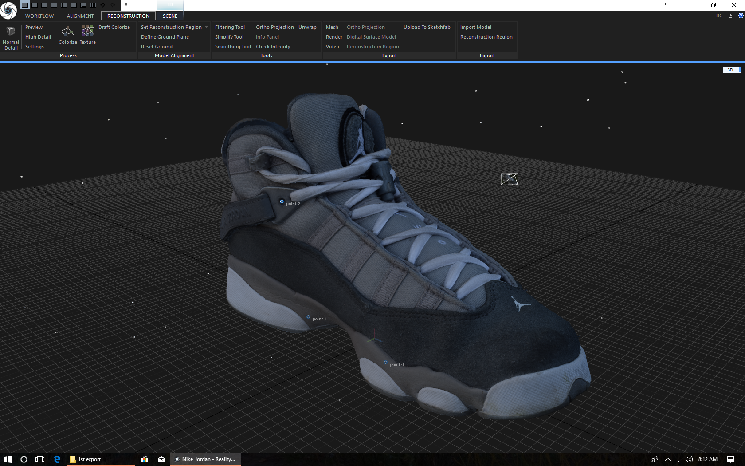This screenshot has height=466, width=745.
Task: Launch Microsoft Edge from the taskbar
Action: (56, 459)
